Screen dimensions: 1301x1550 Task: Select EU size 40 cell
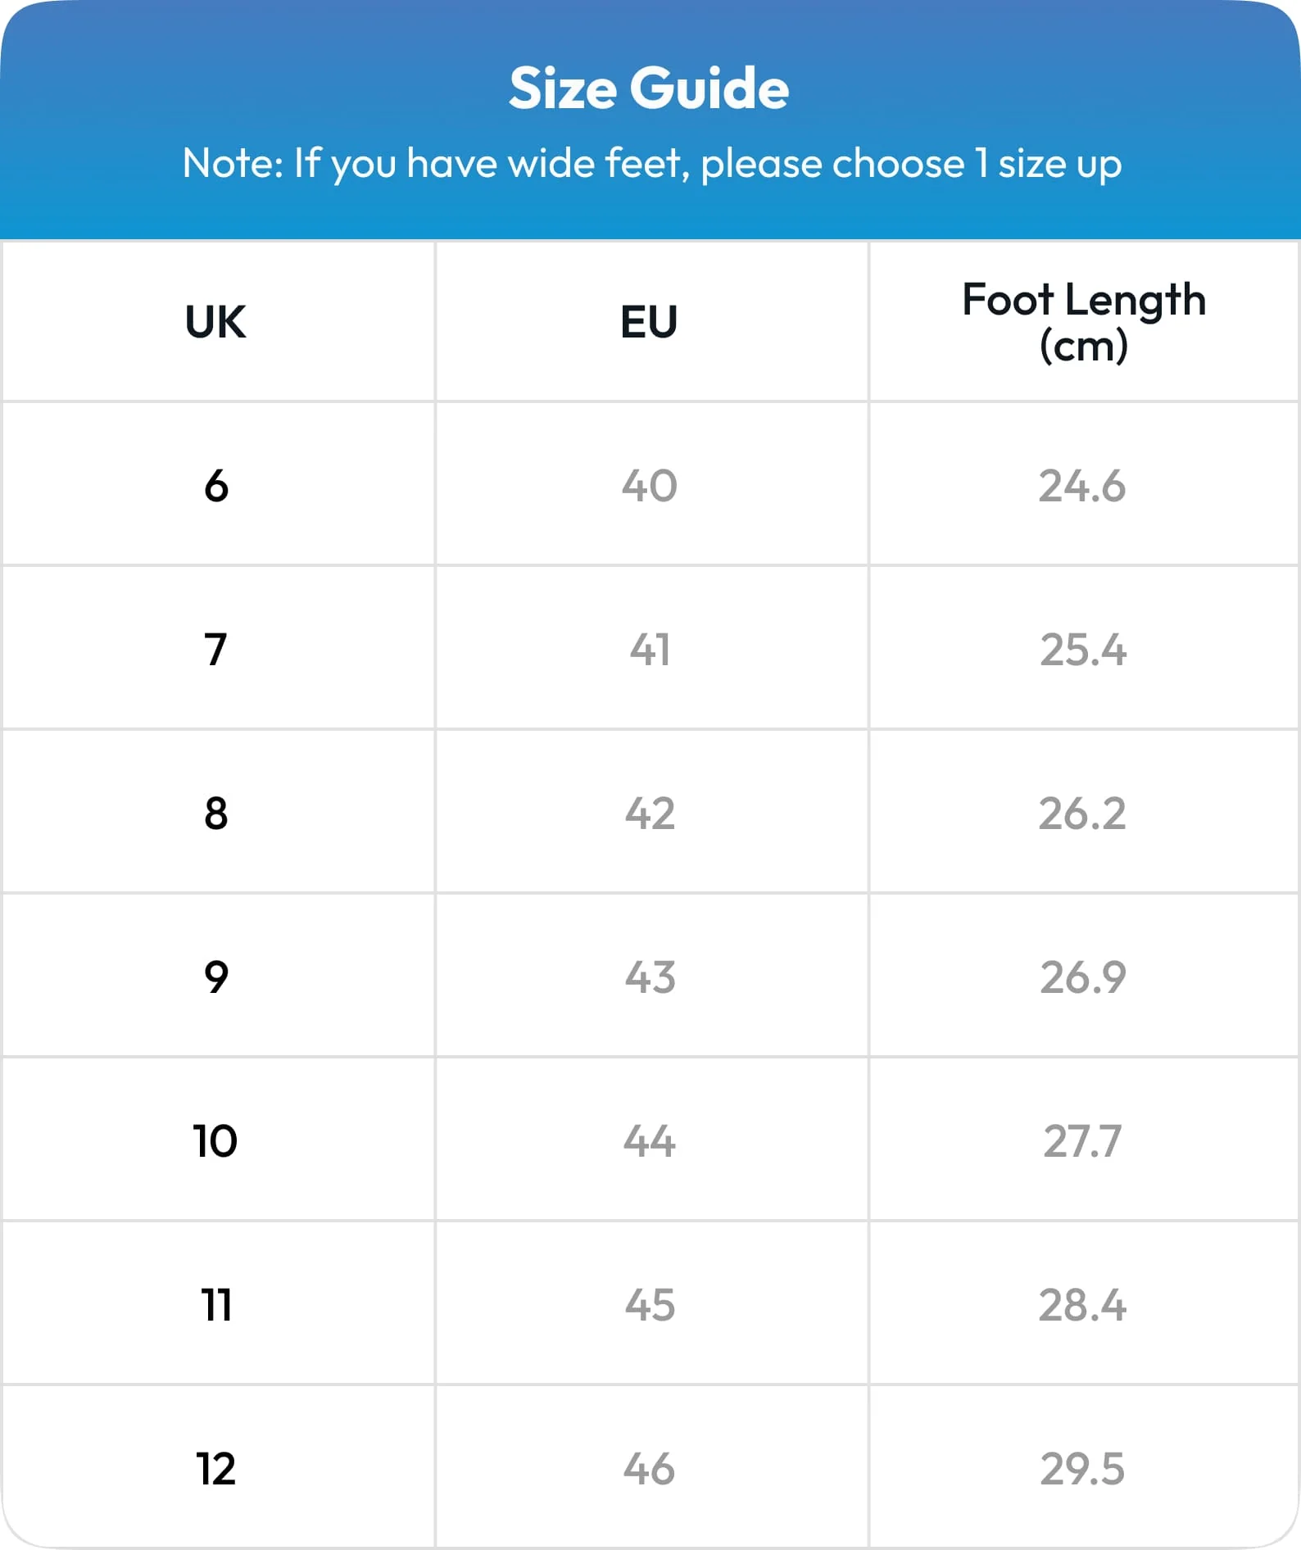tap(650, 485)
